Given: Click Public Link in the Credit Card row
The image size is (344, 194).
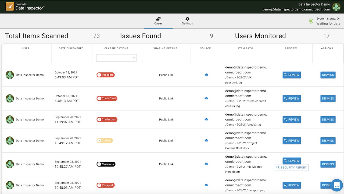Looking at the screenshot, I should [x=166, y=99].
